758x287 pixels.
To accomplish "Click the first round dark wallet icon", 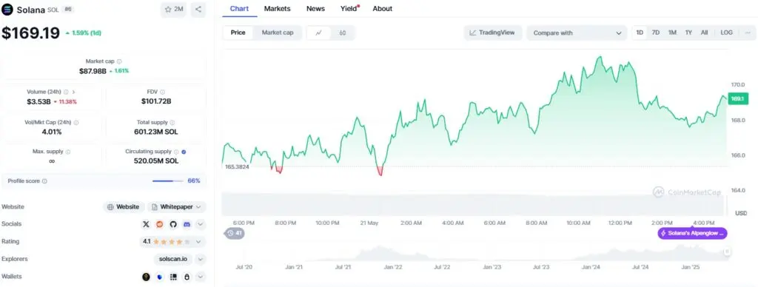I will (x=146, y=277).
